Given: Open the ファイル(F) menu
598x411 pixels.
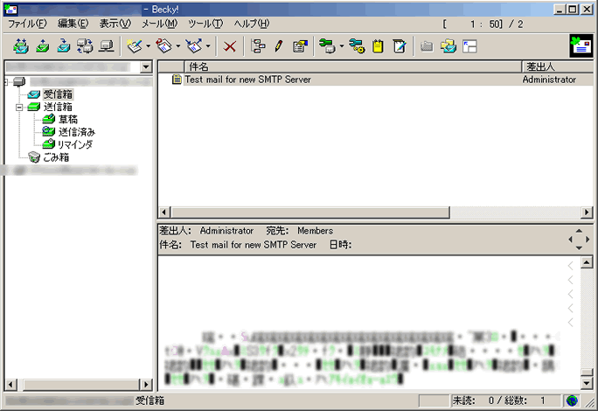Looking at the screenshot, I should point(27,24).
